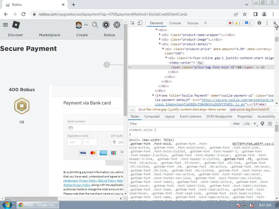
Task: Toggle the computed styles sidebar icon
Action: 270,124
